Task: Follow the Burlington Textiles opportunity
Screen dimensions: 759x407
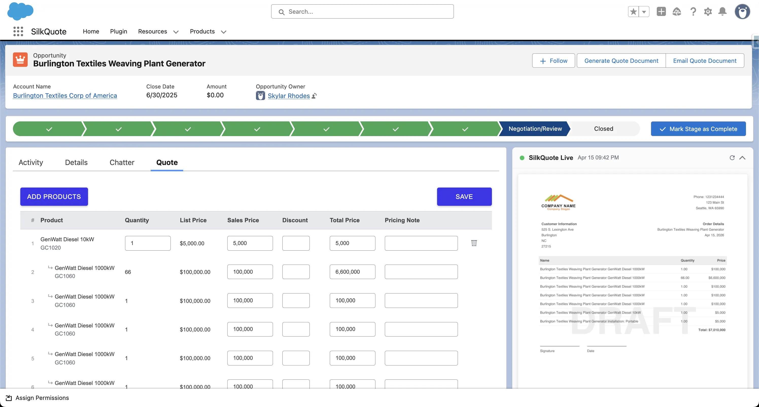Action: (553, 60)
